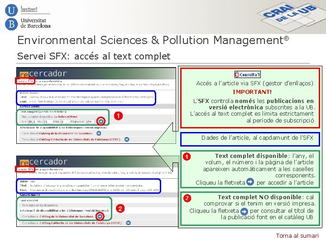This screenshot has height=245, width=326.
Task: Click arrow next to CCUC catalogue, bottom screenshot
Action: point(128,223)
